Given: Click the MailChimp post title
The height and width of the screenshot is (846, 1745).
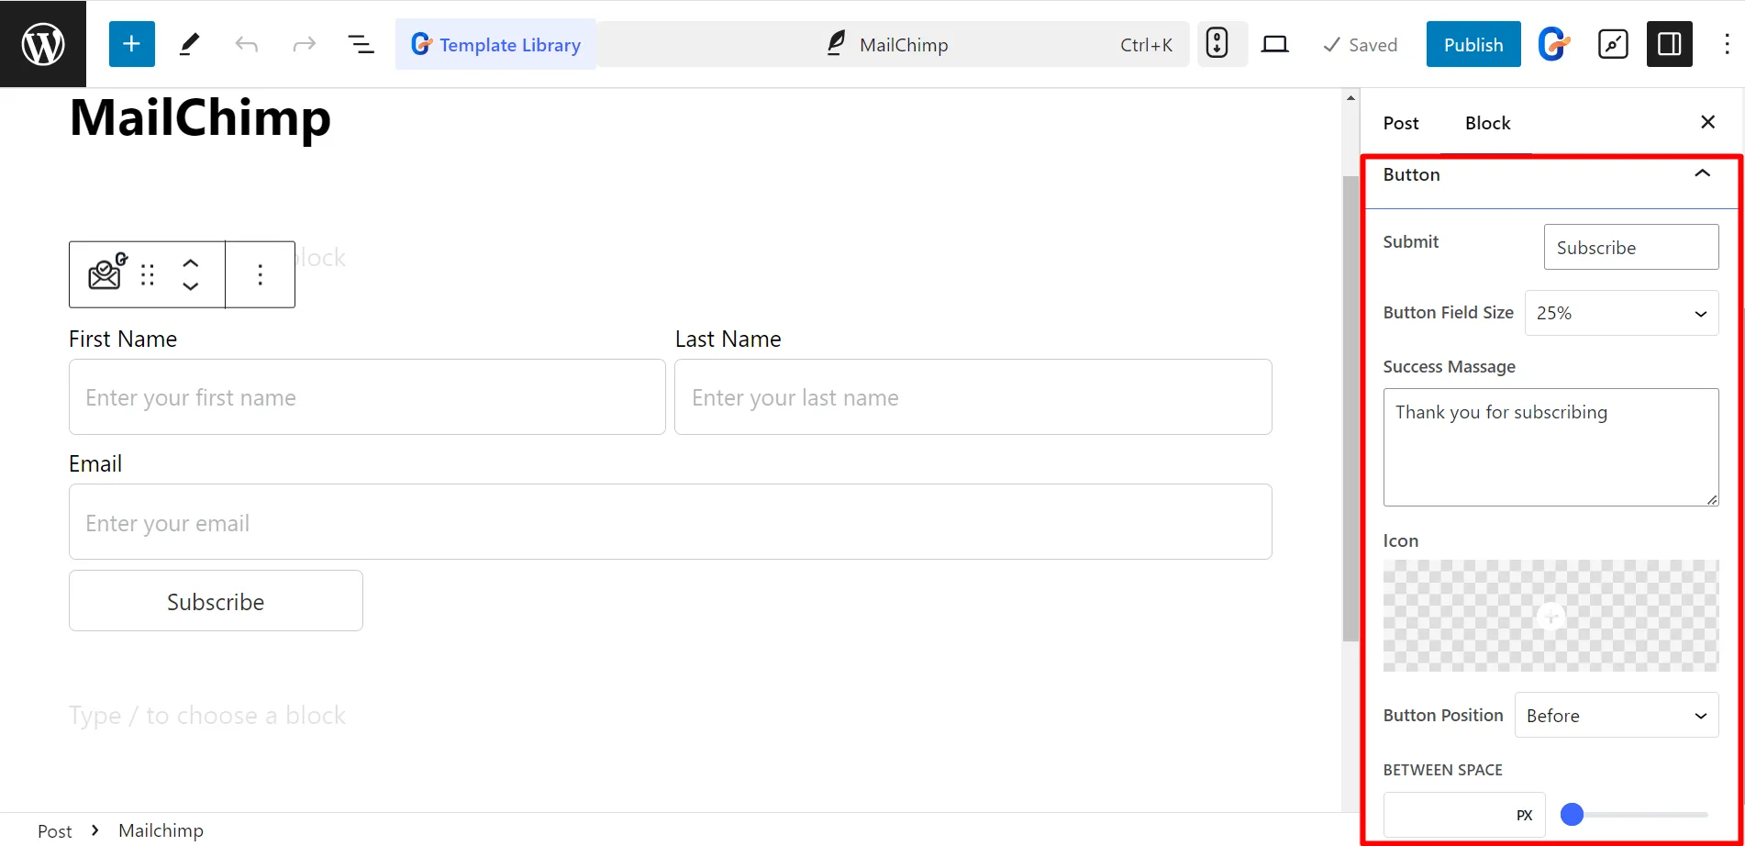Looking at the screenshot, I should 200,117.
